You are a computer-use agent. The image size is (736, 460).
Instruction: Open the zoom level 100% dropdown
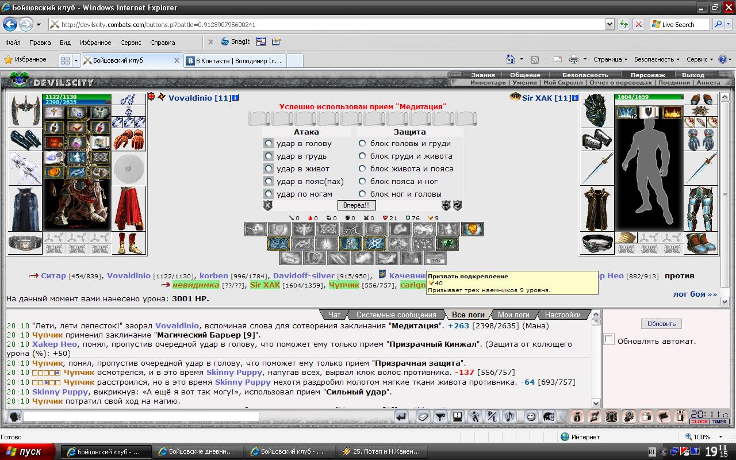pyautogui.click(x=720, y=437)
